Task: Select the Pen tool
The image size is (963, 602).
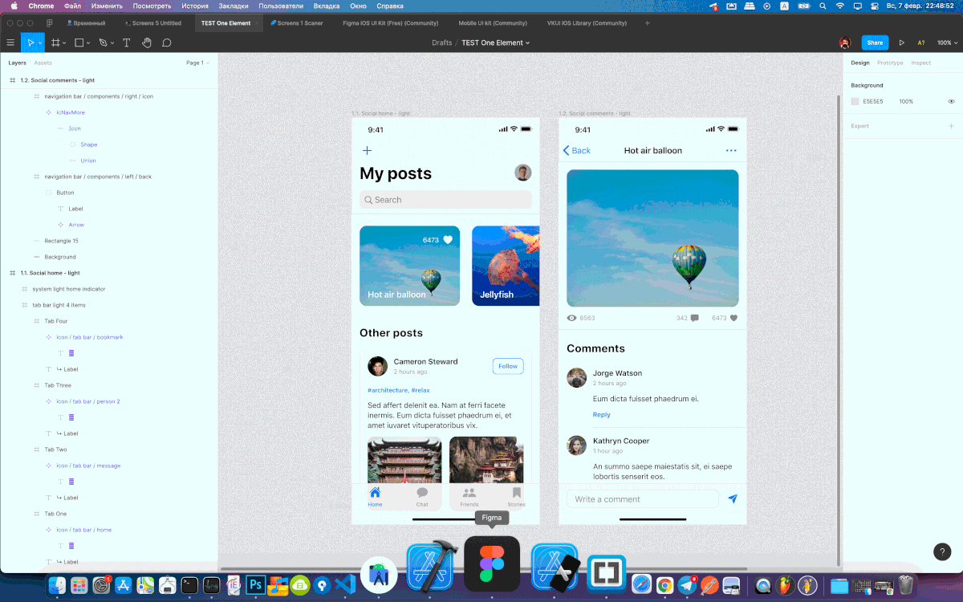Action: point(103,43)
